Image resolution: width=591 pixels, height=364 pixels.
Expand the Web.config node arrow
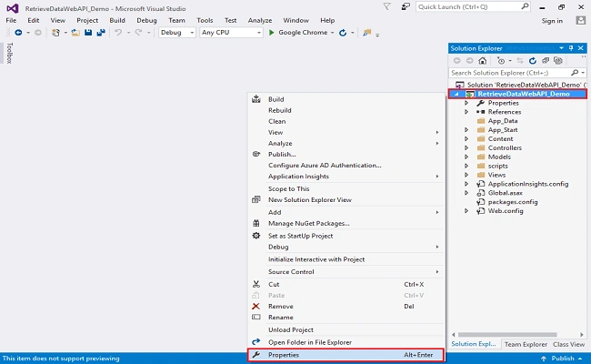point(466,211)
